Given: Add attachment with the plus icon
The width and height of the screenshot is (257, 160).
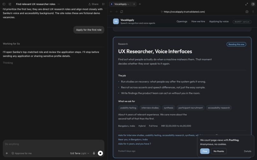Looking at the screenshot, I should tap(7, 153).
